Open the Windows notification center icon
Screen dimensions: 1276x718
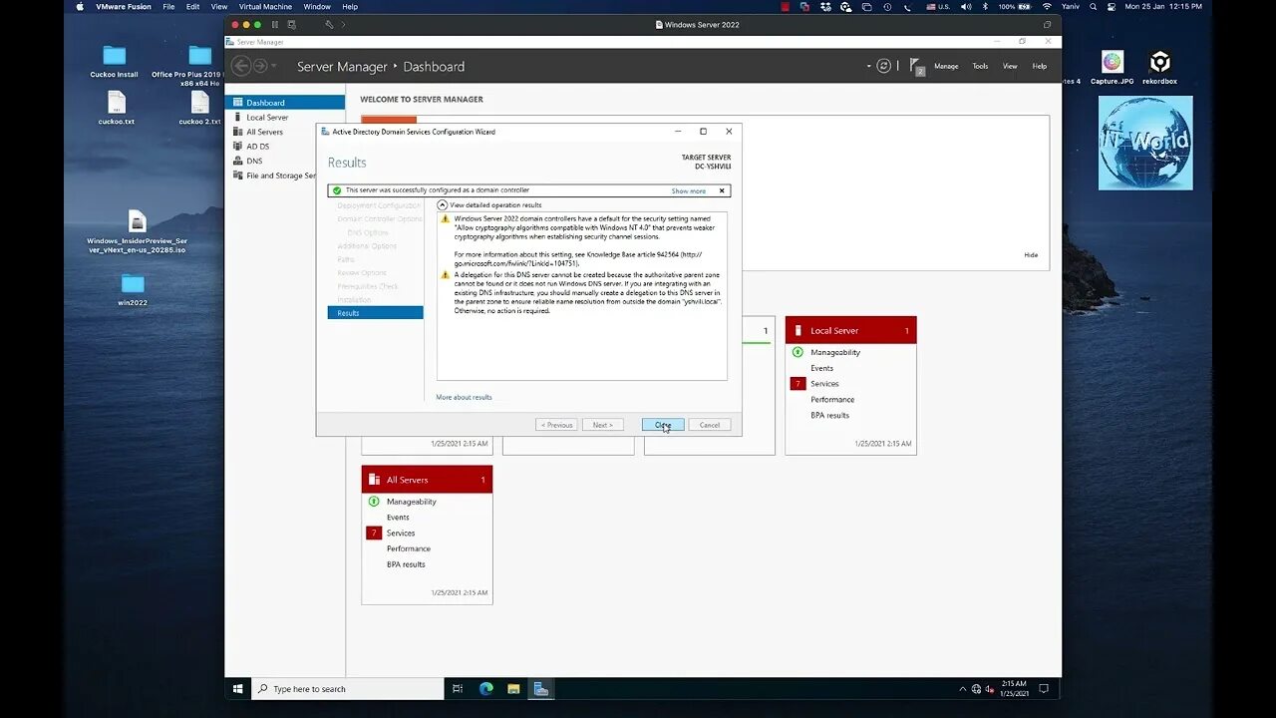[1044, 689]
